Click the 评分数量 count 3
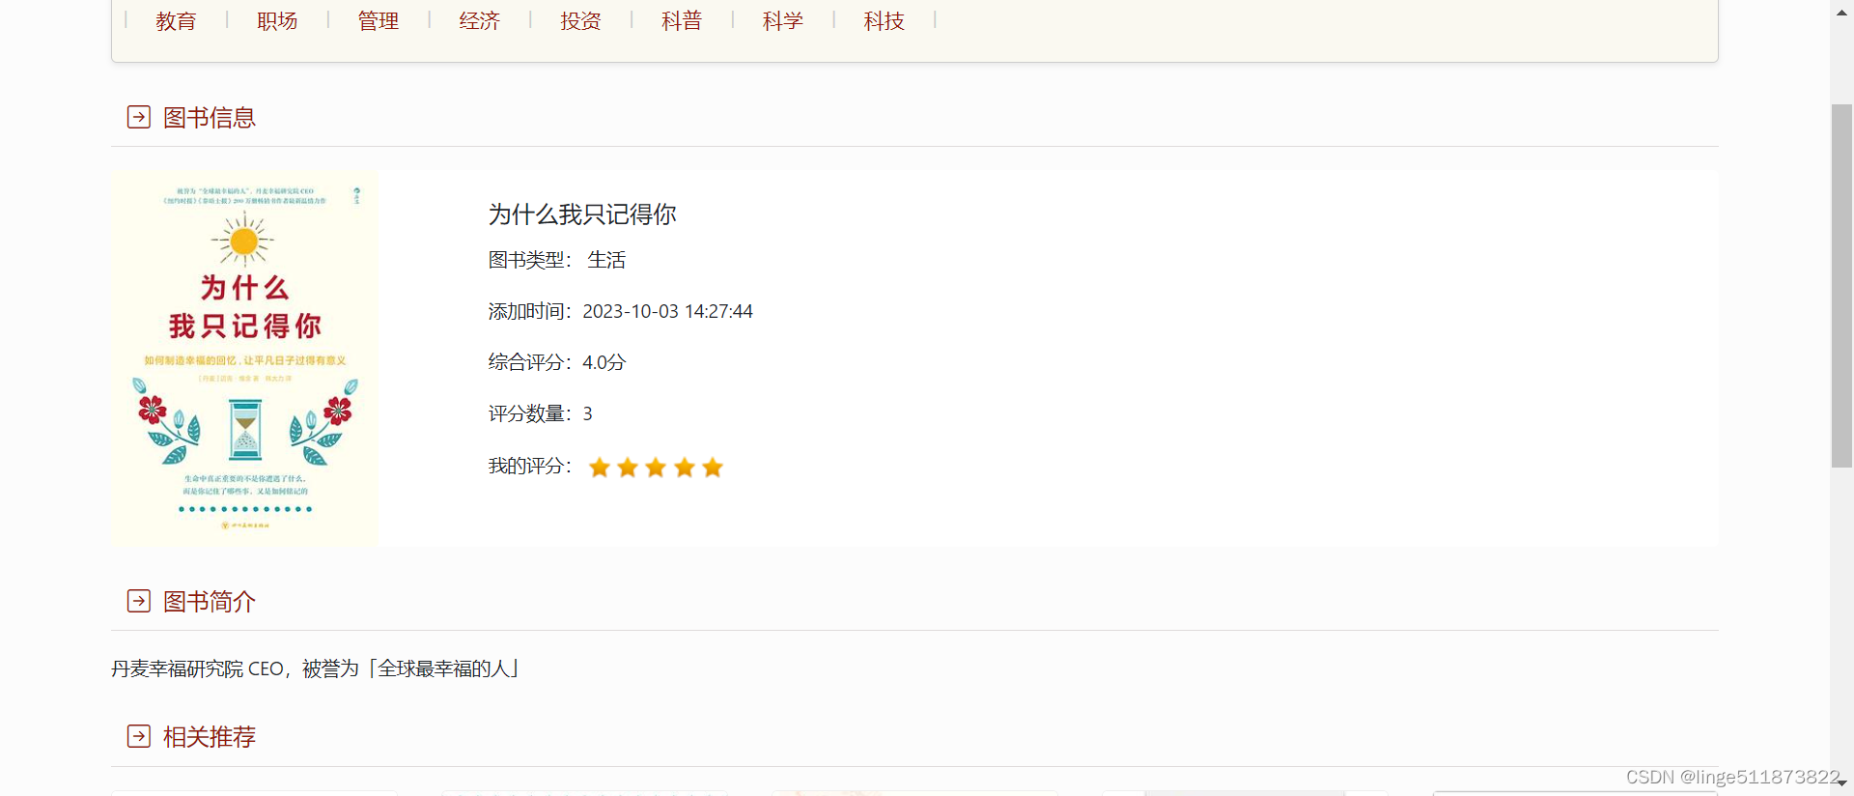 coord(587,413)
